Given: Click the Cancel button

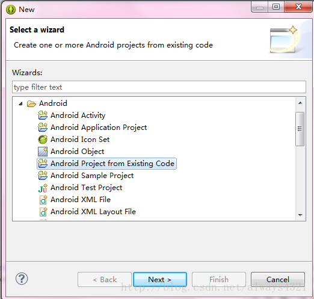Looking at the screenshot, I should (278, 279).
